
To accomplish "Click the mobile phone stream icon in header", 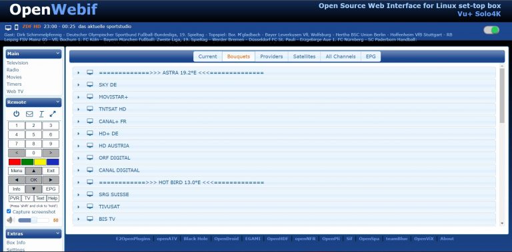I will [16, 27].
